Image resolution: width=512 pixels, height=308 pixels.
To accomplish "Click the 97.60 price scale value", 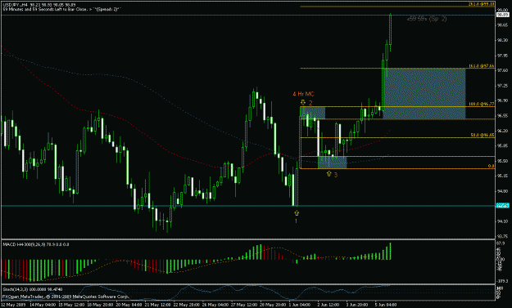I will click(502, 70).
